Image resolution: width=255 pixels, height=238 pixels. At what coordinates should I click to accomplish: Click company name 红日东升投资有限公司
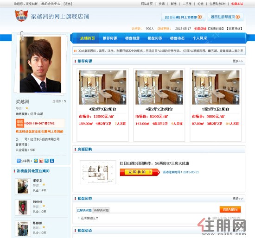[45, 139]
